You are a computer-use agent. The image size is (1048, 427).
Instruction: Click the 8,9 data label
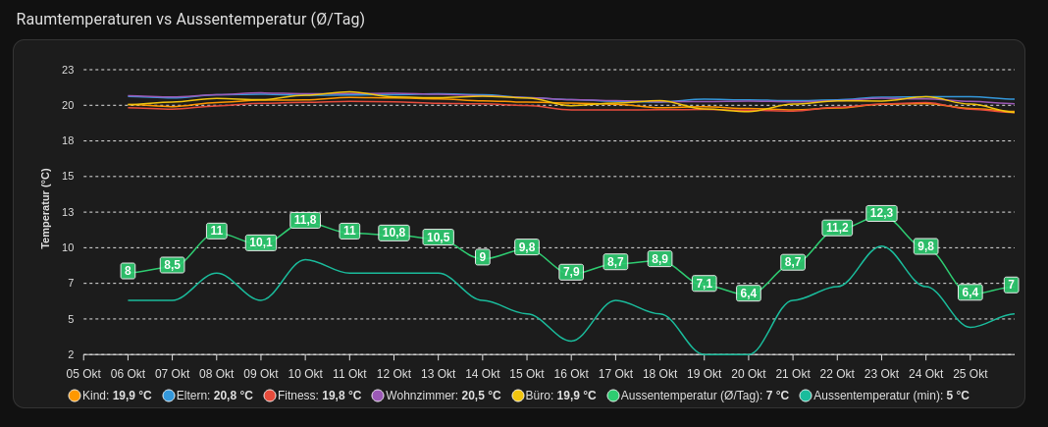pos(659,259)
